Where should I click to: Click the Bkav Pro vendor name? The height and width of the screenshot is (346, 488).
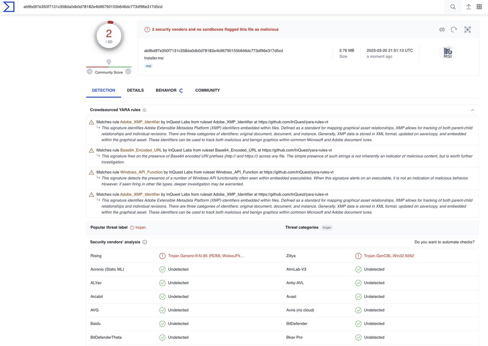[294, 337]
